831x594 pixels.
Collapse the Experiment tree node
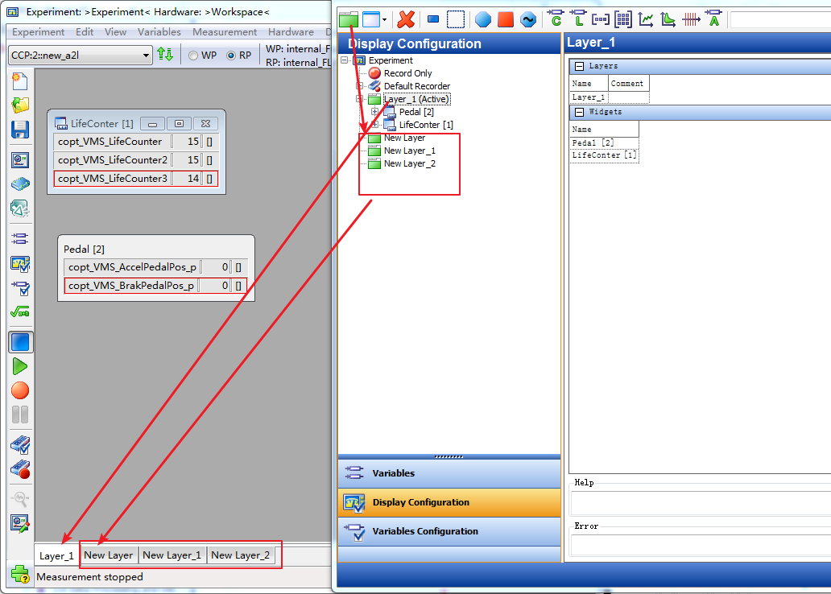pyautogui.click(x=345, y=60)
